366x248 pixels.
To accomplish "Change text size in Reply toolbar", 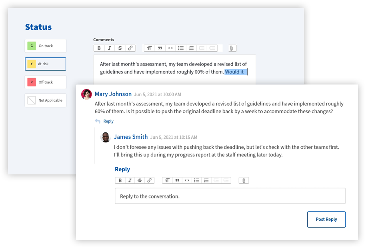I will click(x=167, y=180).
